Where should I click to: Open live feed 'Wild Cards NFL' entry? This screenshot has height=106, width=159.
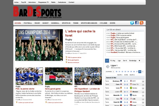(126, 46)
